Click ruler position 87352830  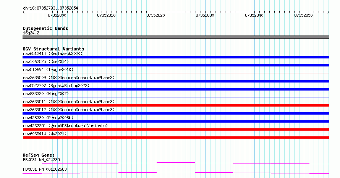205,15
